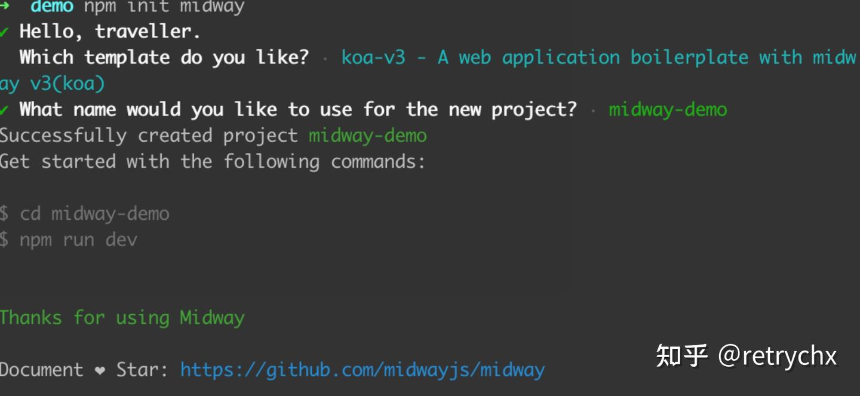860x396 pixels.
Task: Click the dollar sign before npm run dev
Action: click(4, 240)
